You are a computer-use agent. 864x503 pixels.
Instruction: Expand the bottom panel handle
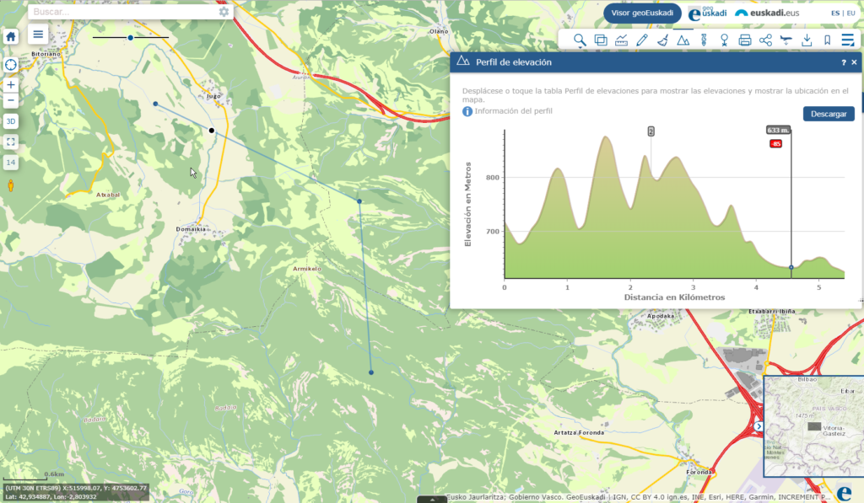[432, 500]
